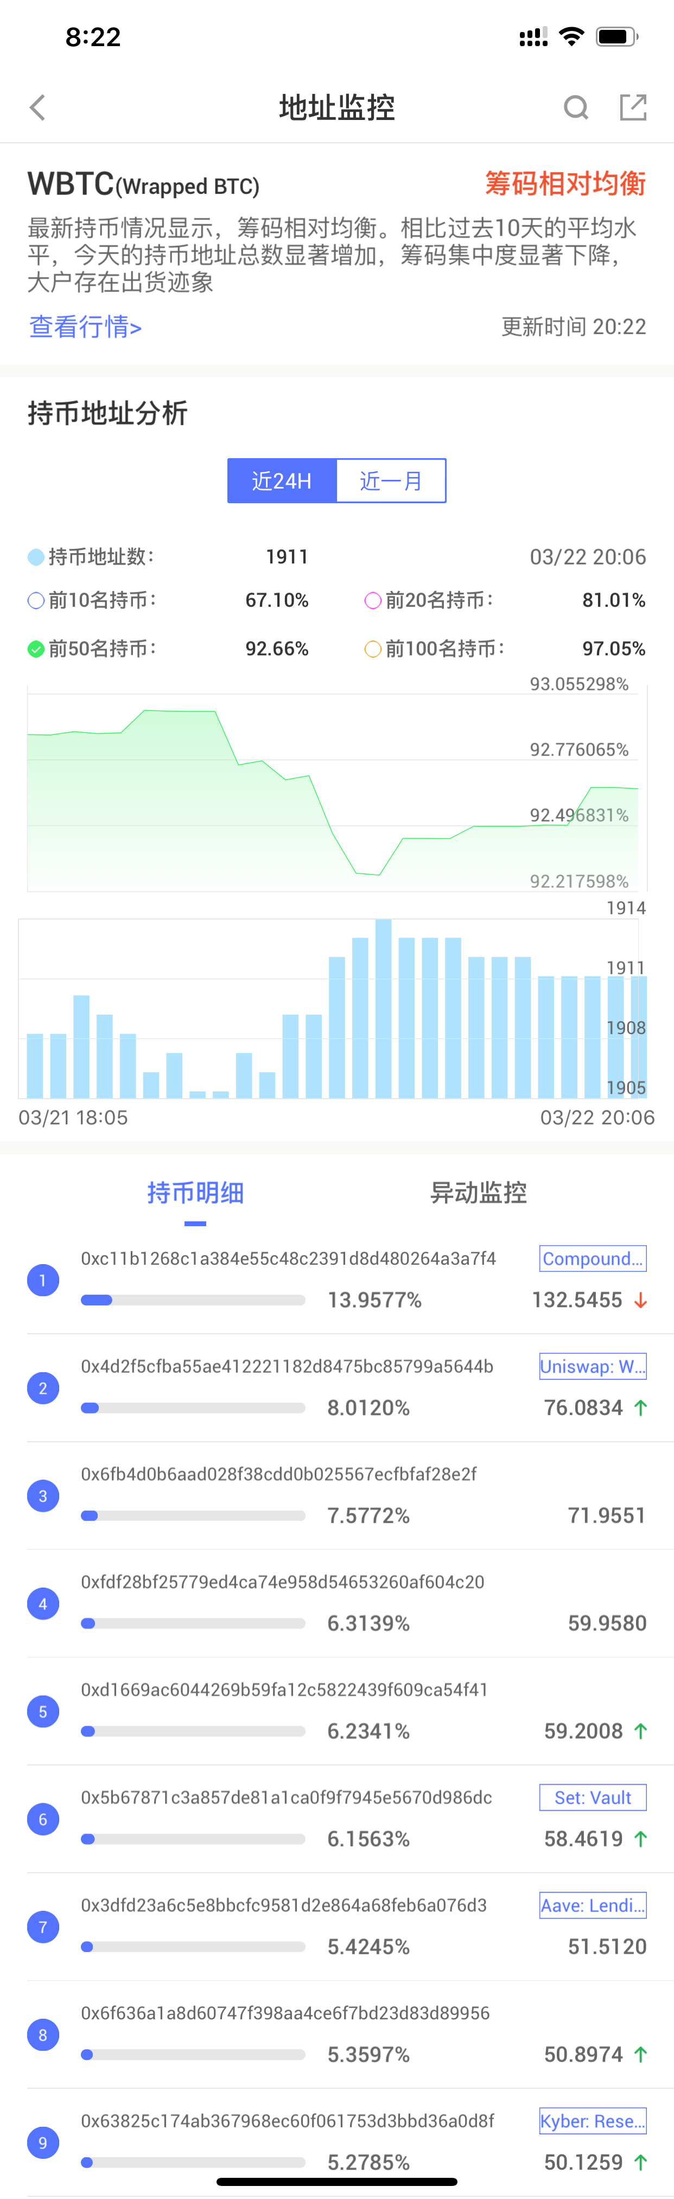Tap the Wi-Fi status bar icon

coord(571,37)
